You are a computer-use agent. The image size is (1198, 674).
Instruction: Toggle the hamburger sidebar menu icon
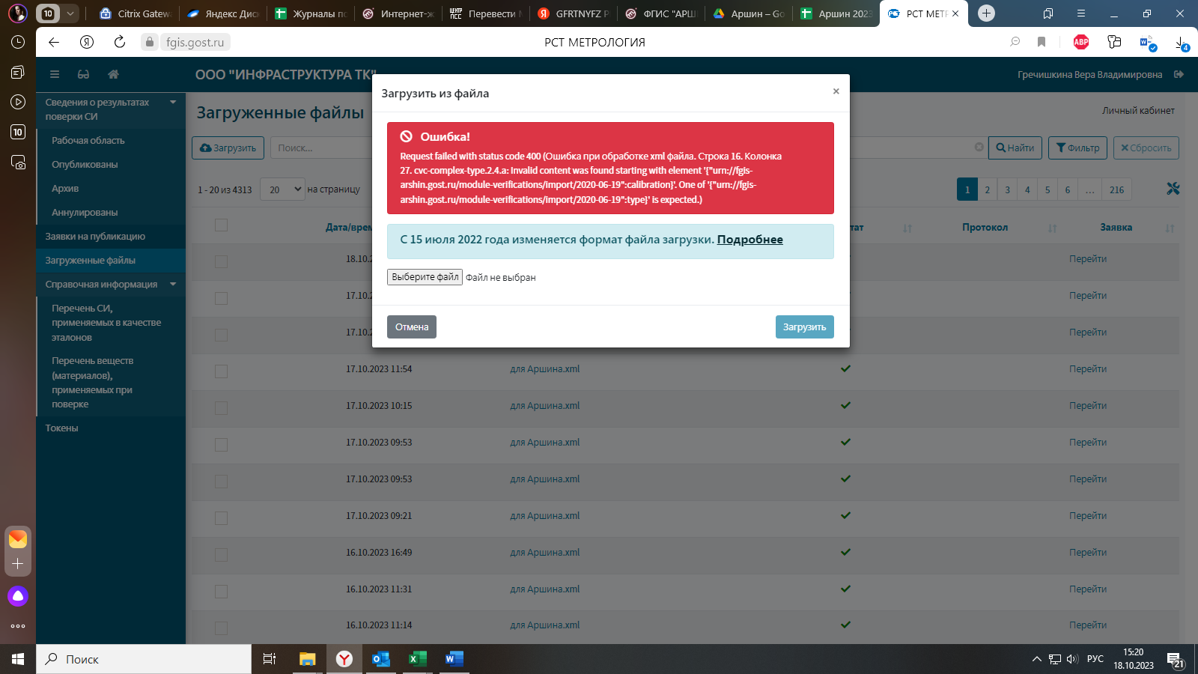(55, 74)
